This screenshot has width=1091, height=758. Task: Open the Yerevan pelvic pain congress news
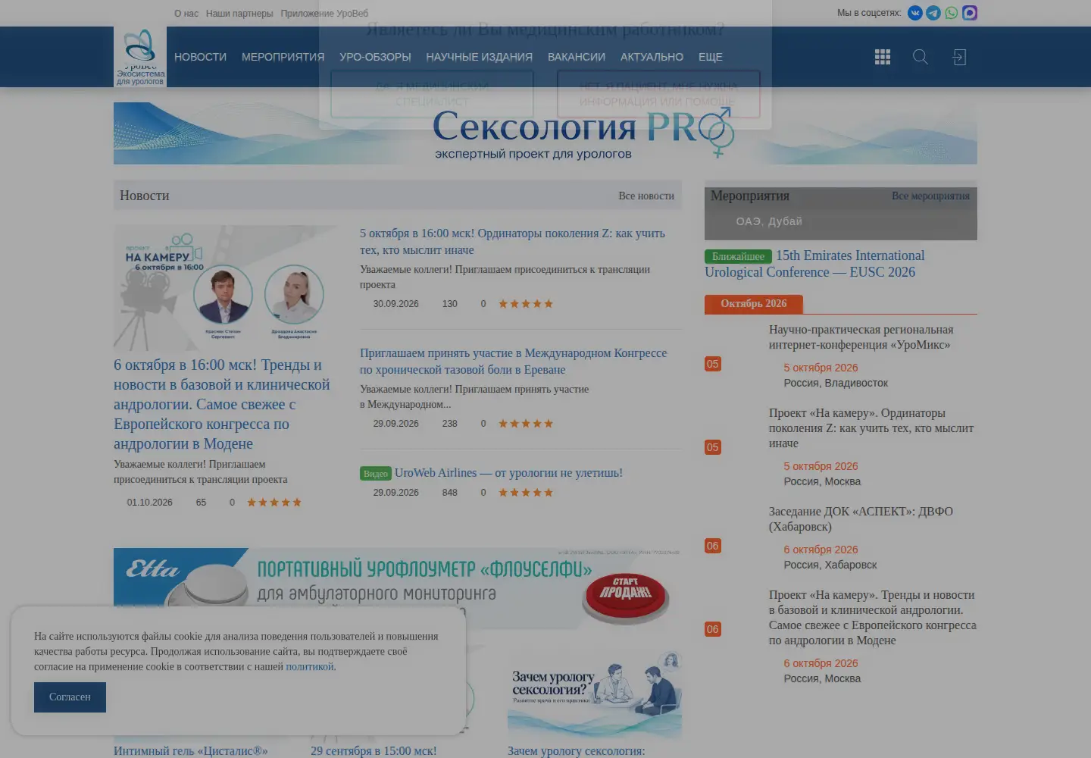[x=514, y=362]
